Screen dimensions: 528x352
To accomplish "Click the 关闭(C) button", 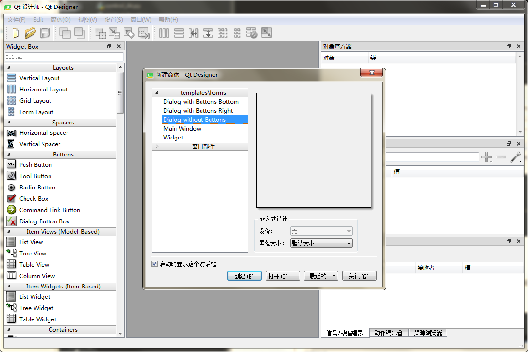I will point(359,276).
